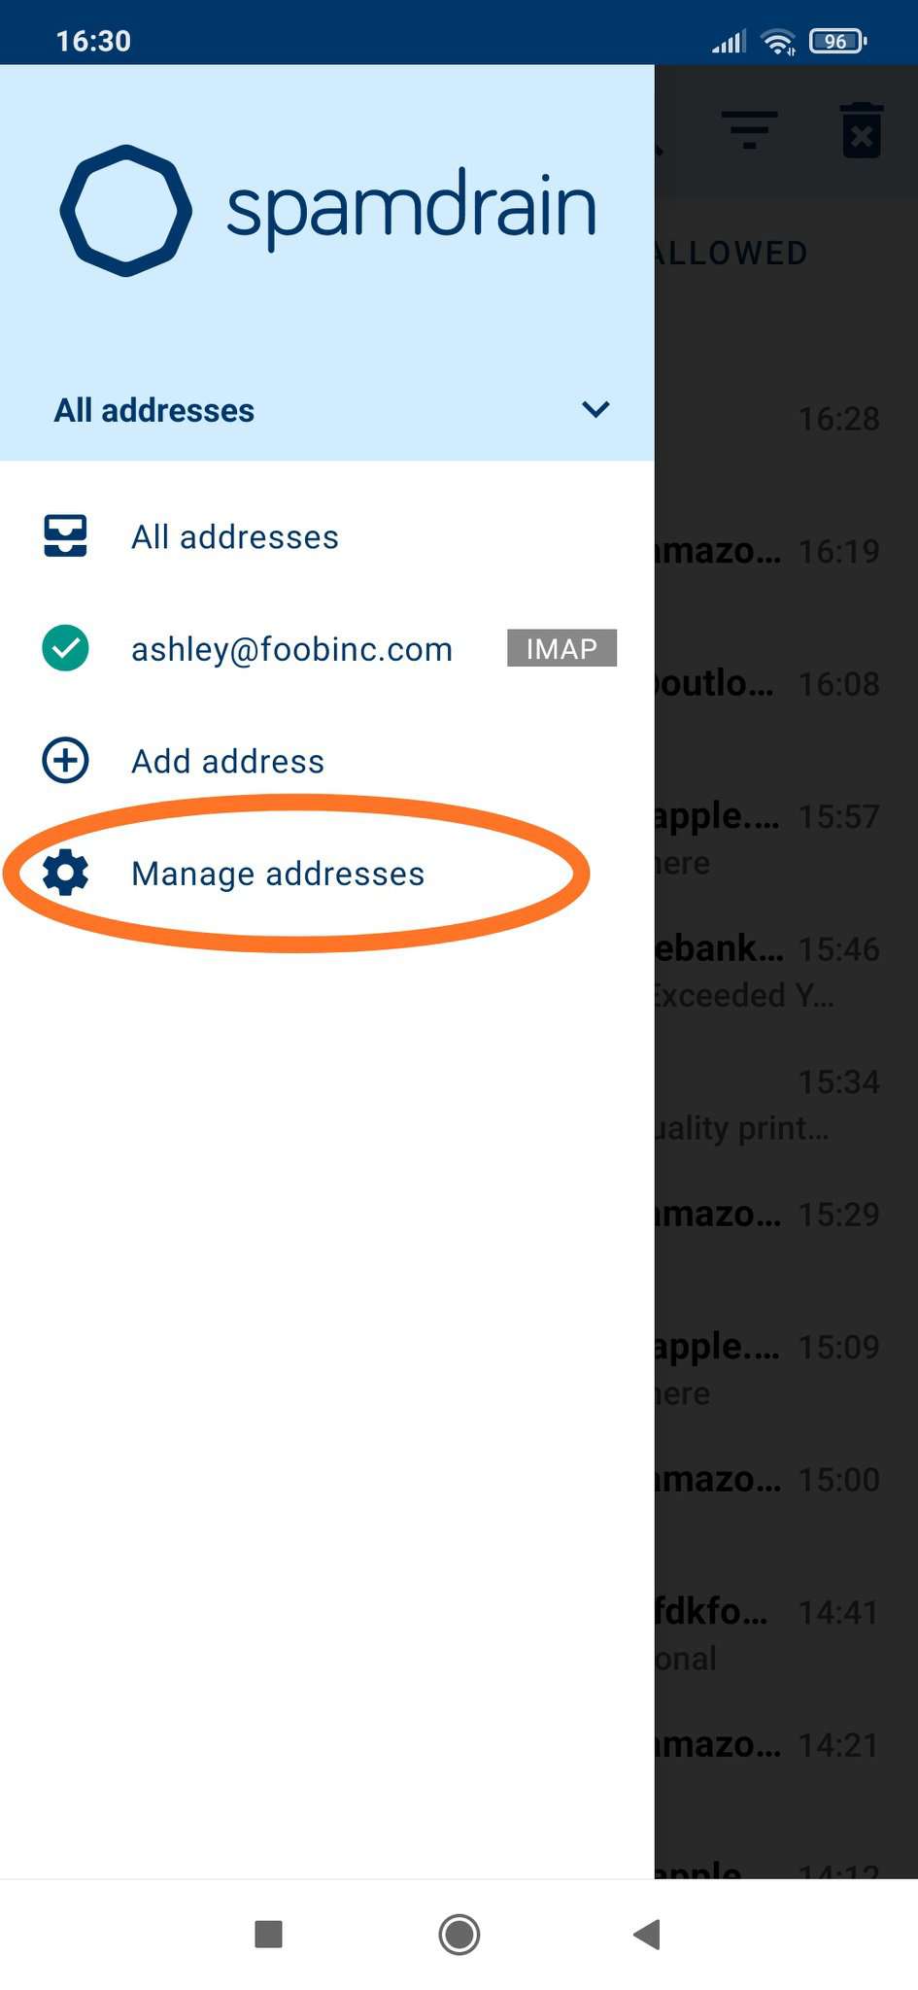Click the delete trash icon in the top bar
The width and height of the screenshot is (918, 1990).
[x=862, y=130]
